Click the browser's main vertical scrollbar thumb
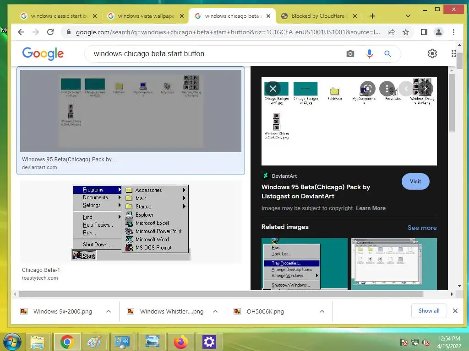This screenshot has height=351, width=469. point(459,61)
